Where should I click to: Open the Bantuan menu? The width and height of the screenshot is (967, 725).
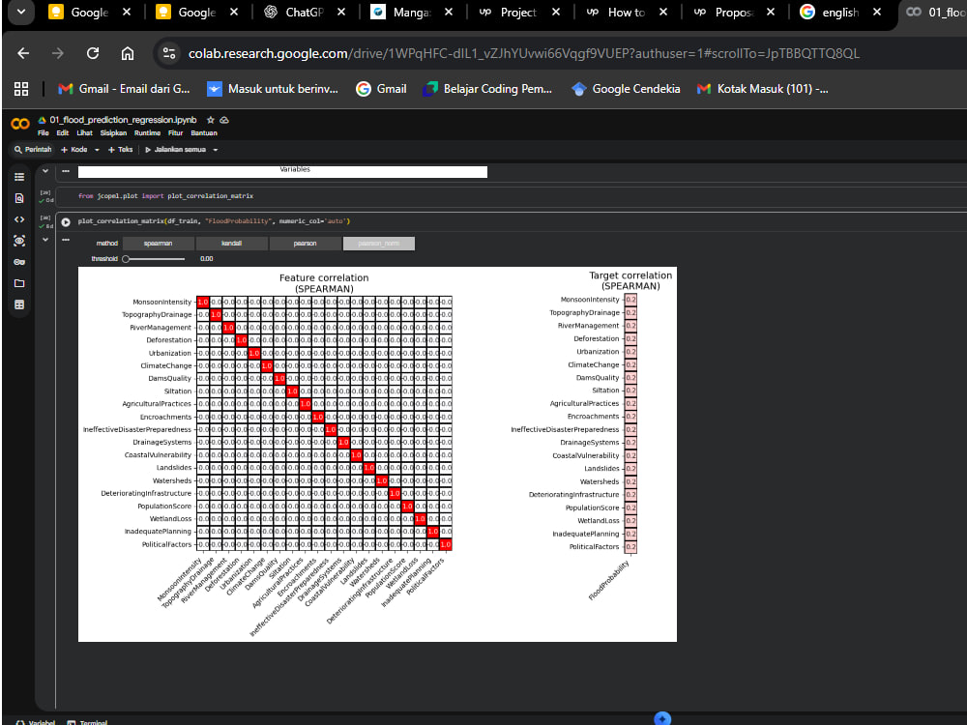click(x=204, y=133)
